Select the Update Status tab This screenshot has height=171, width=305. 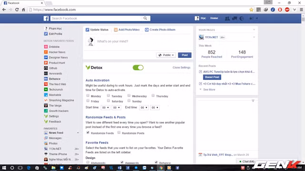click(x=97, y=29)
